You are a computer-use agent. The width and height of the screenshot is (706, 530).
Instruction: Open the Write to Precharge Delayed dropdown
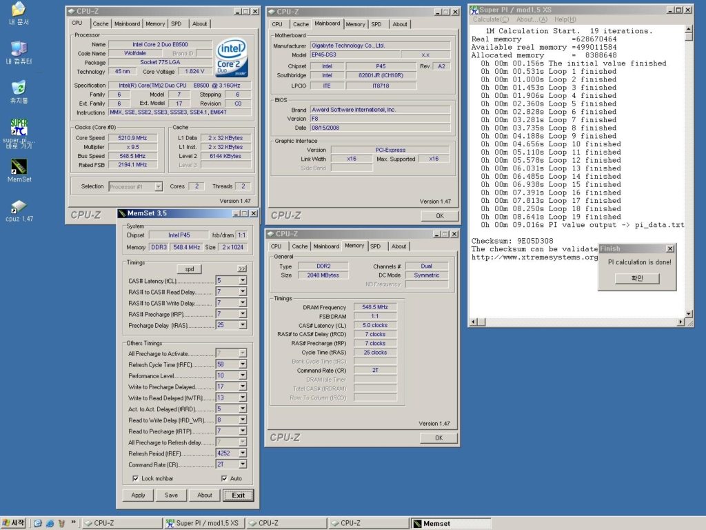point(243,386)
